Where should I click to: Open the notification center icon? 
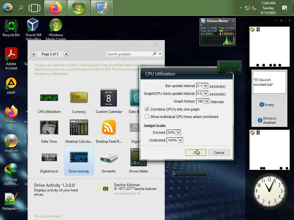click(285, 8)
